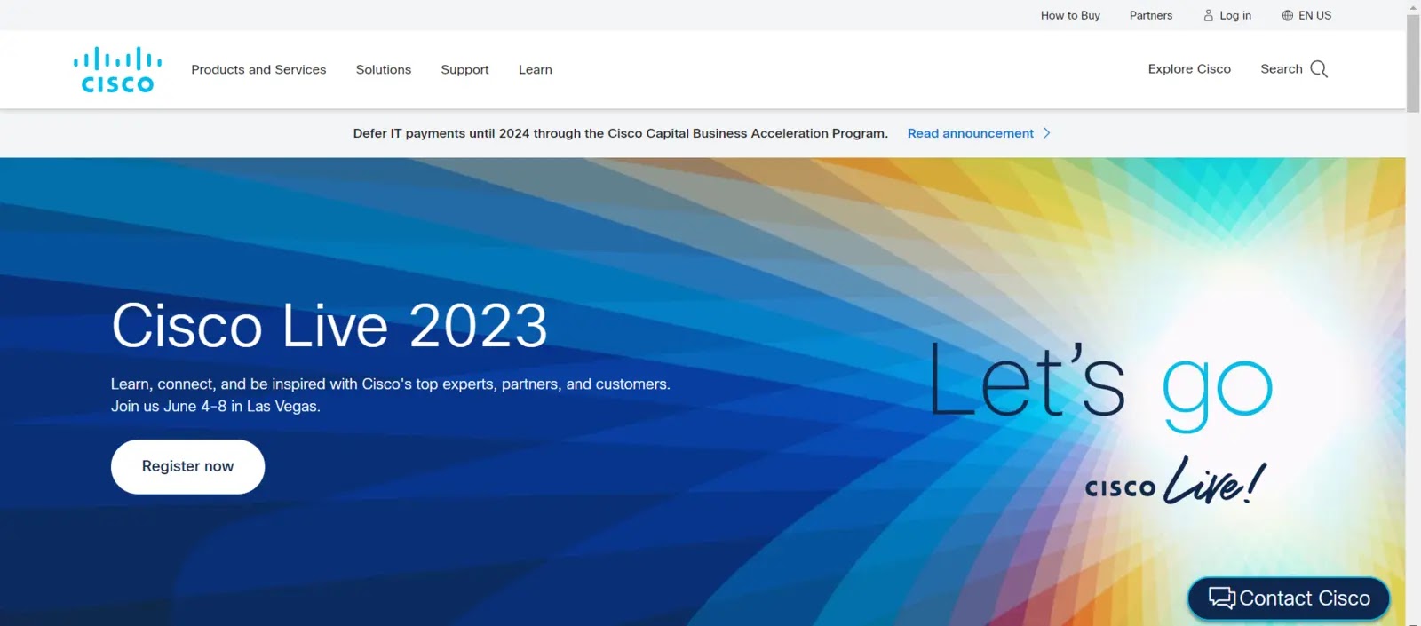Click the Search label
Viewport: 1421px width, 626px height.
1282,68
